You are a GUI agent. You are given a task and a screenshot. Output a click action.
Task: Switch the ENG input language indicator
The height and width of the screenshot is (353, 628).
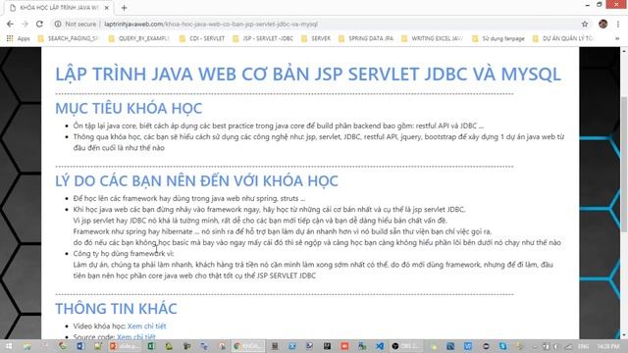583,346
